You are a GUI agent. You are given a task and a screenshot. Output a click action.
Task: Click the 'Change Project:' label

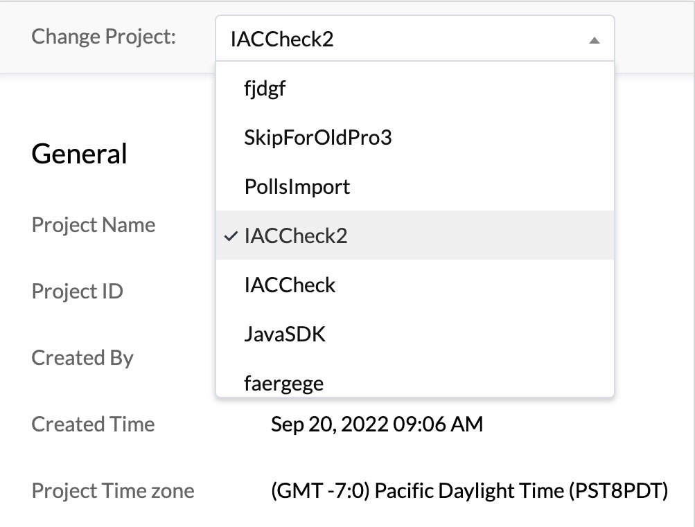(x=104, y=37)
